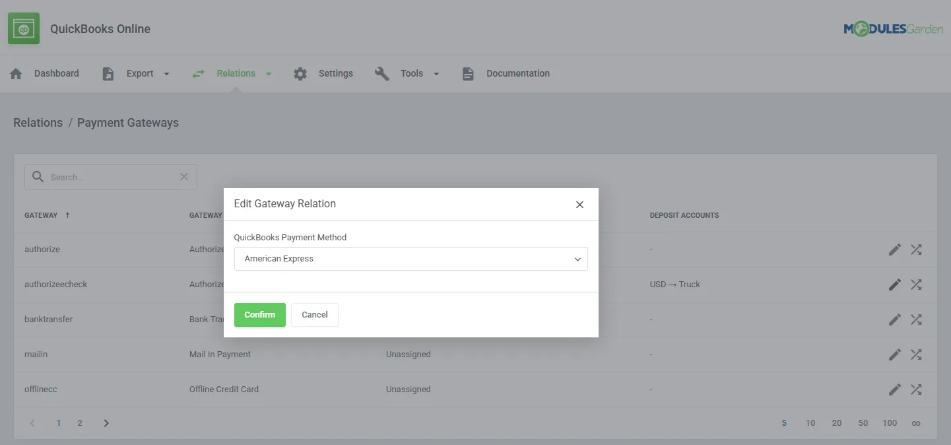Click the Deposit Accounts column header

click(x=684, y=215)
